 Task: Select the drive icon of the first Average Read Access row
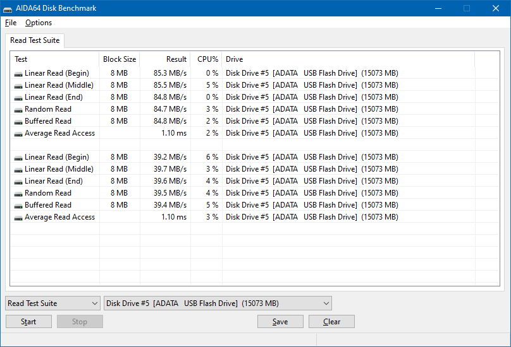18,134
